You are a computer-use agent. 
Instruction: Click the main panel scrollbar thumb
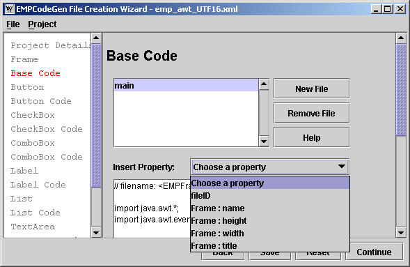[x=400, y=90]
